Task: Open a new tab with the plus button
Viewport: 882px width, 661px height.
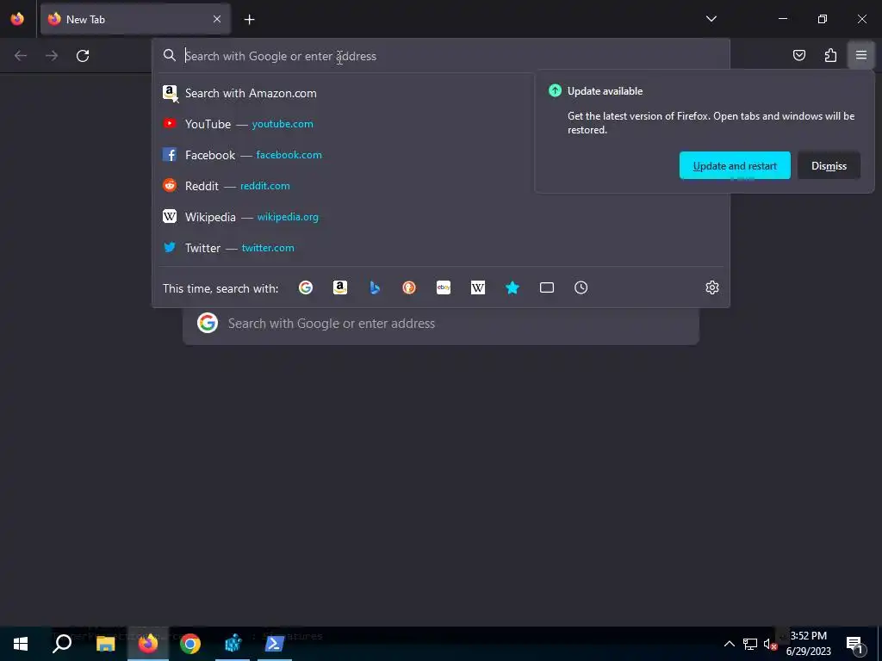Action: 249,20
